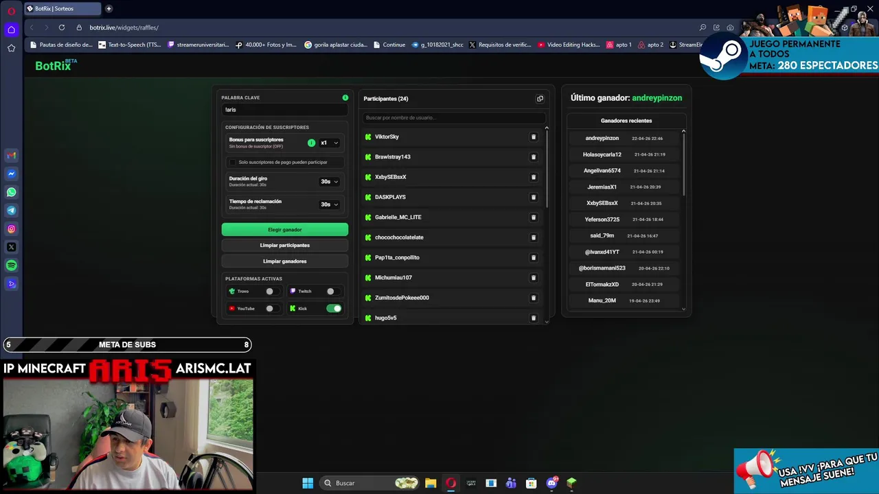
Task: Remove Michumiau107 using trash icon
Action: click(534, 278)
